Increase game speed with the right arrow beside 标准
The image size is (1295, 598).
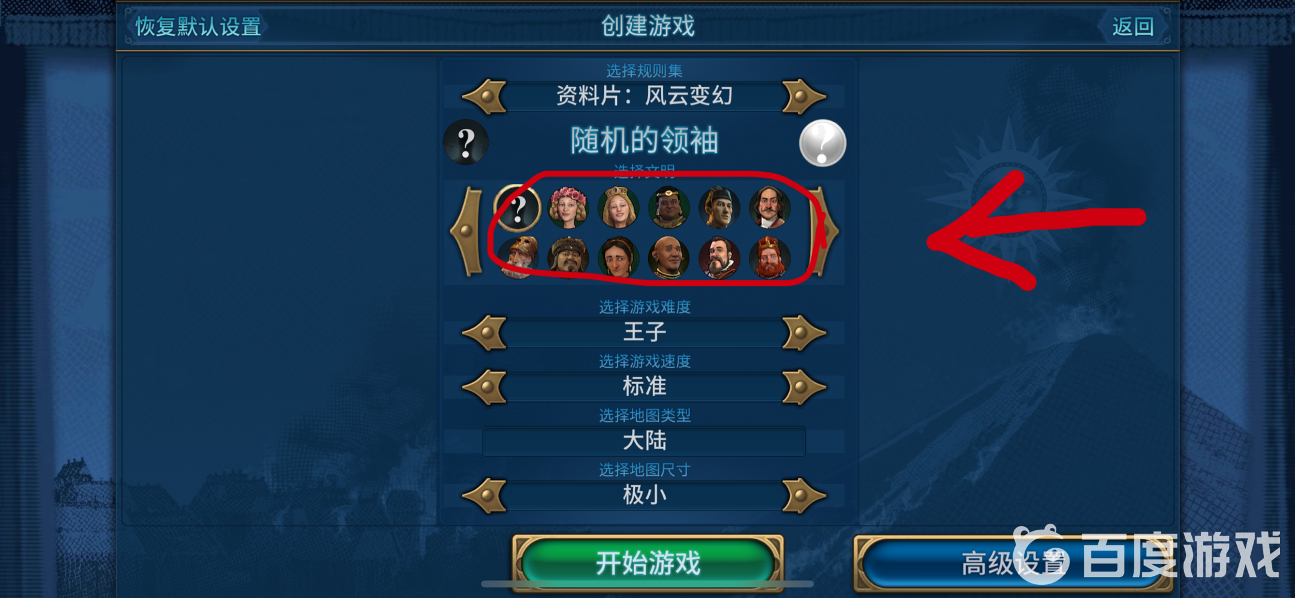[x=803, y=387]
